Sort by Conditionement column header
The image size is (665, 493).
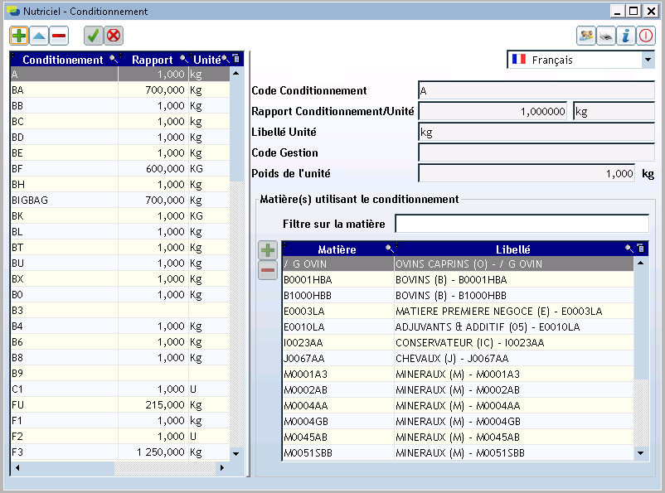[63, 60]
